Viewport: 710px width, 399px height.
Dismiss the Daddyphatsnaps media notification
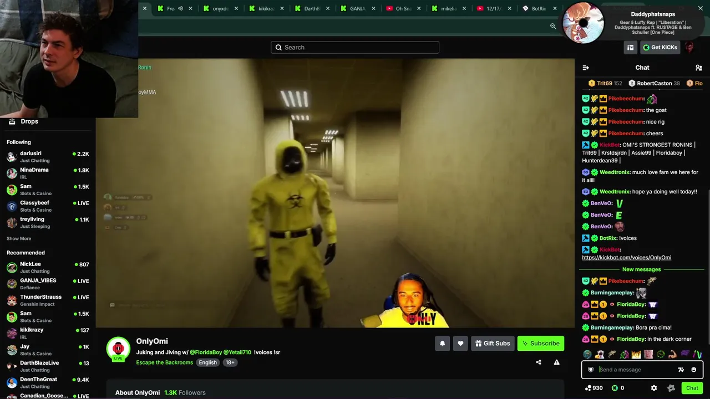(701, 8)
